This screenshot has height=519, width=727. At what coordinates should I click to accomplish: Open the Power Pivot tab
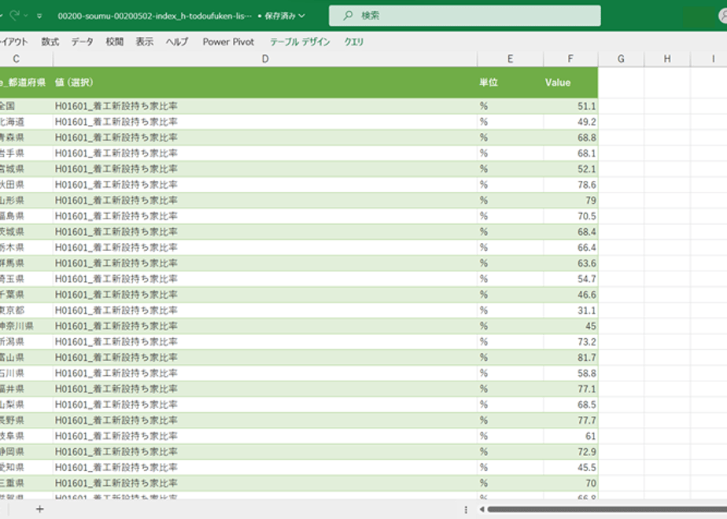[x=228, y=42]
